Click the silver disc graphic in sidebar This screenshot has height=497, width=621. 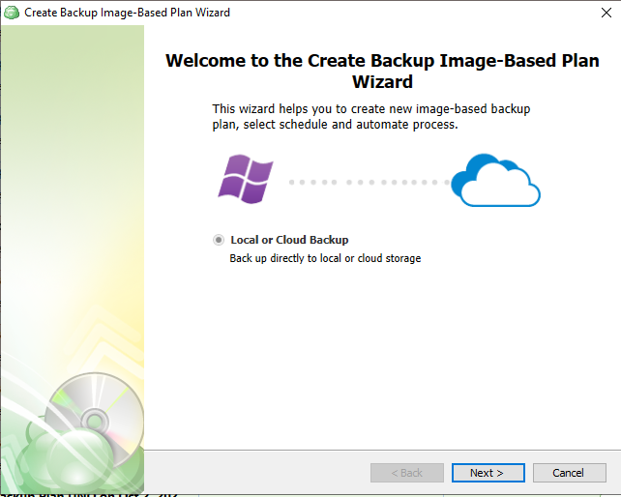pos(88,411)
